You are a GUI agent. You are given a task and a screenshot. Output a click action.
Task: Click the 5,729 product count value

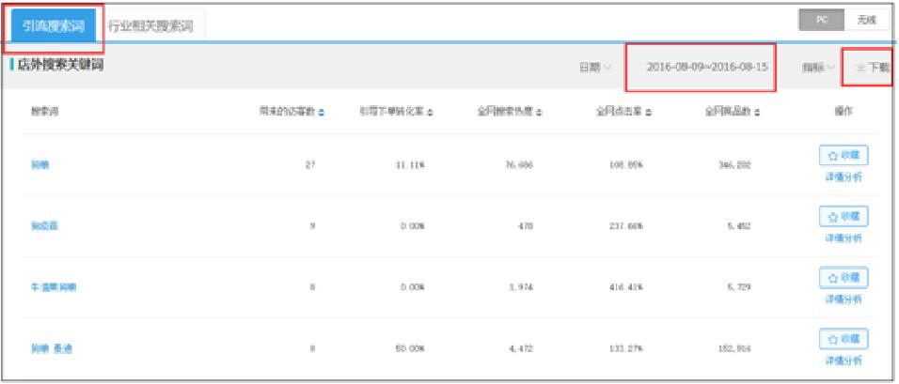click(x=739, y=287)
